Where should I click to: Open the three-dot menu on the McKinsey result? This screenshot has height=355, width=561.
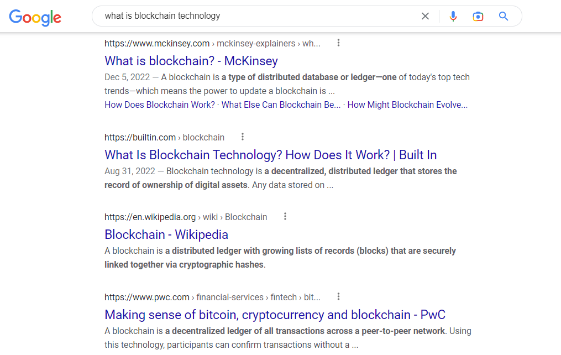point(338,42)
